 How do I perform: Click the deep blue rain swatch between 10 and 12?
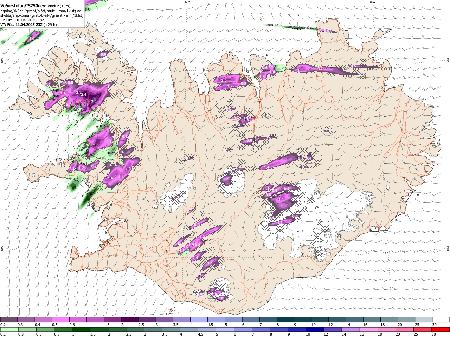point(314,330)
